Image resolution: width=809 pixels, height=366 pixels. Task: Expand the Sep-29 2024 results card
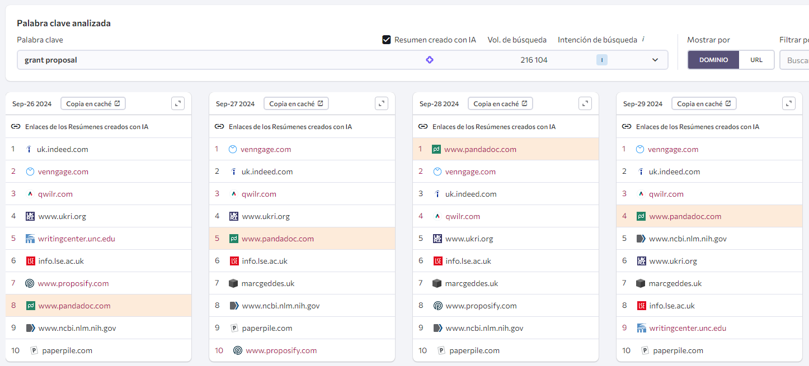tap(789, 103)
